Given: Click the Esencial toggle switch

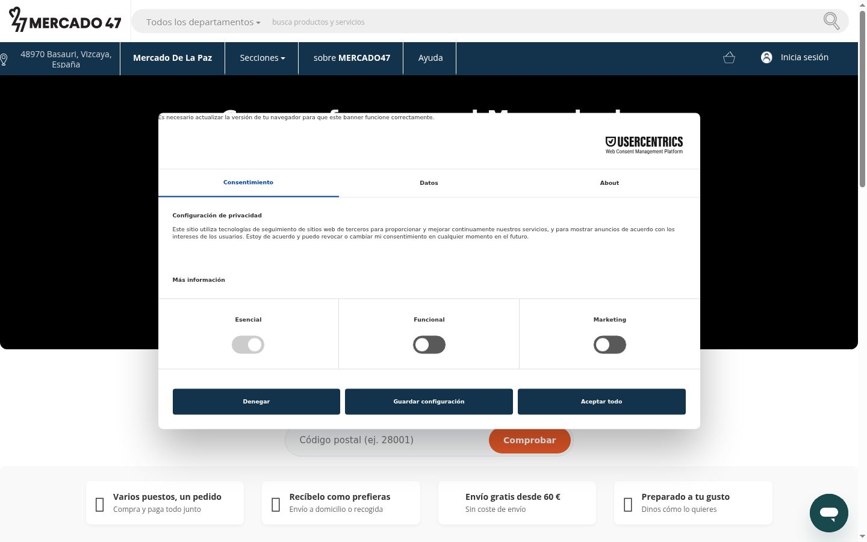Looking at the screenshot, I should coord(248,344).
